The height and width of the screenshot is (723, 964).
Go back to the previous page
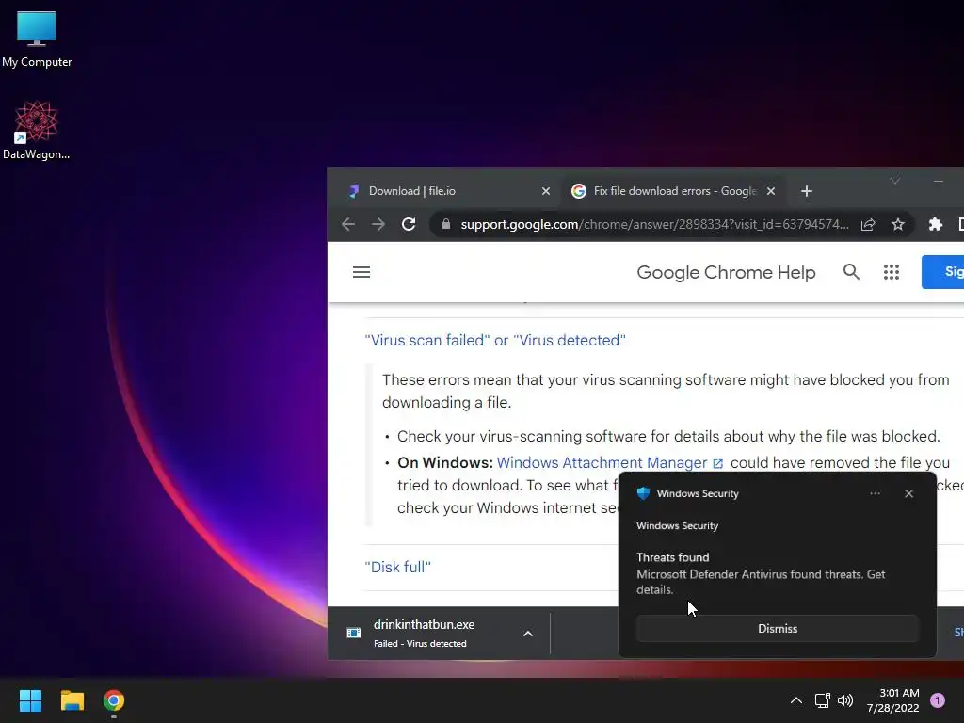click(348, 224)
